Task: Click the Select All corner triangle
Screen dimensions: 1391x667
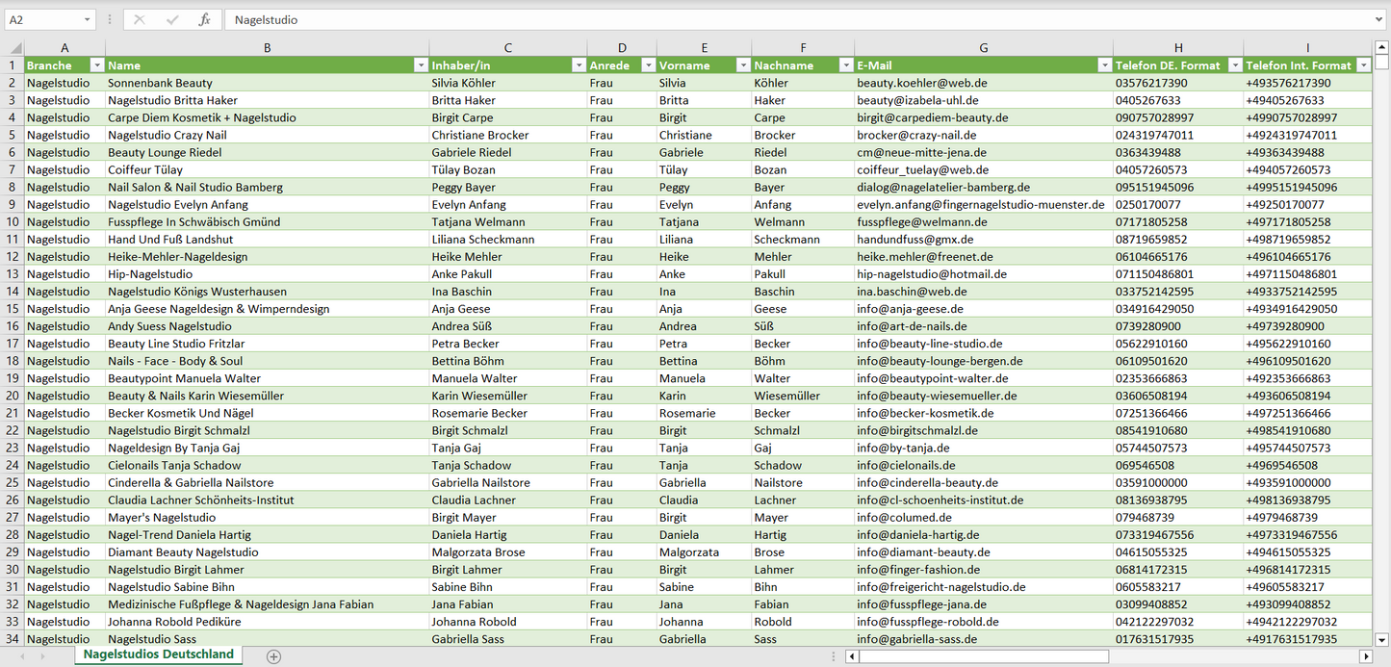Action: [x=15, y=48]
